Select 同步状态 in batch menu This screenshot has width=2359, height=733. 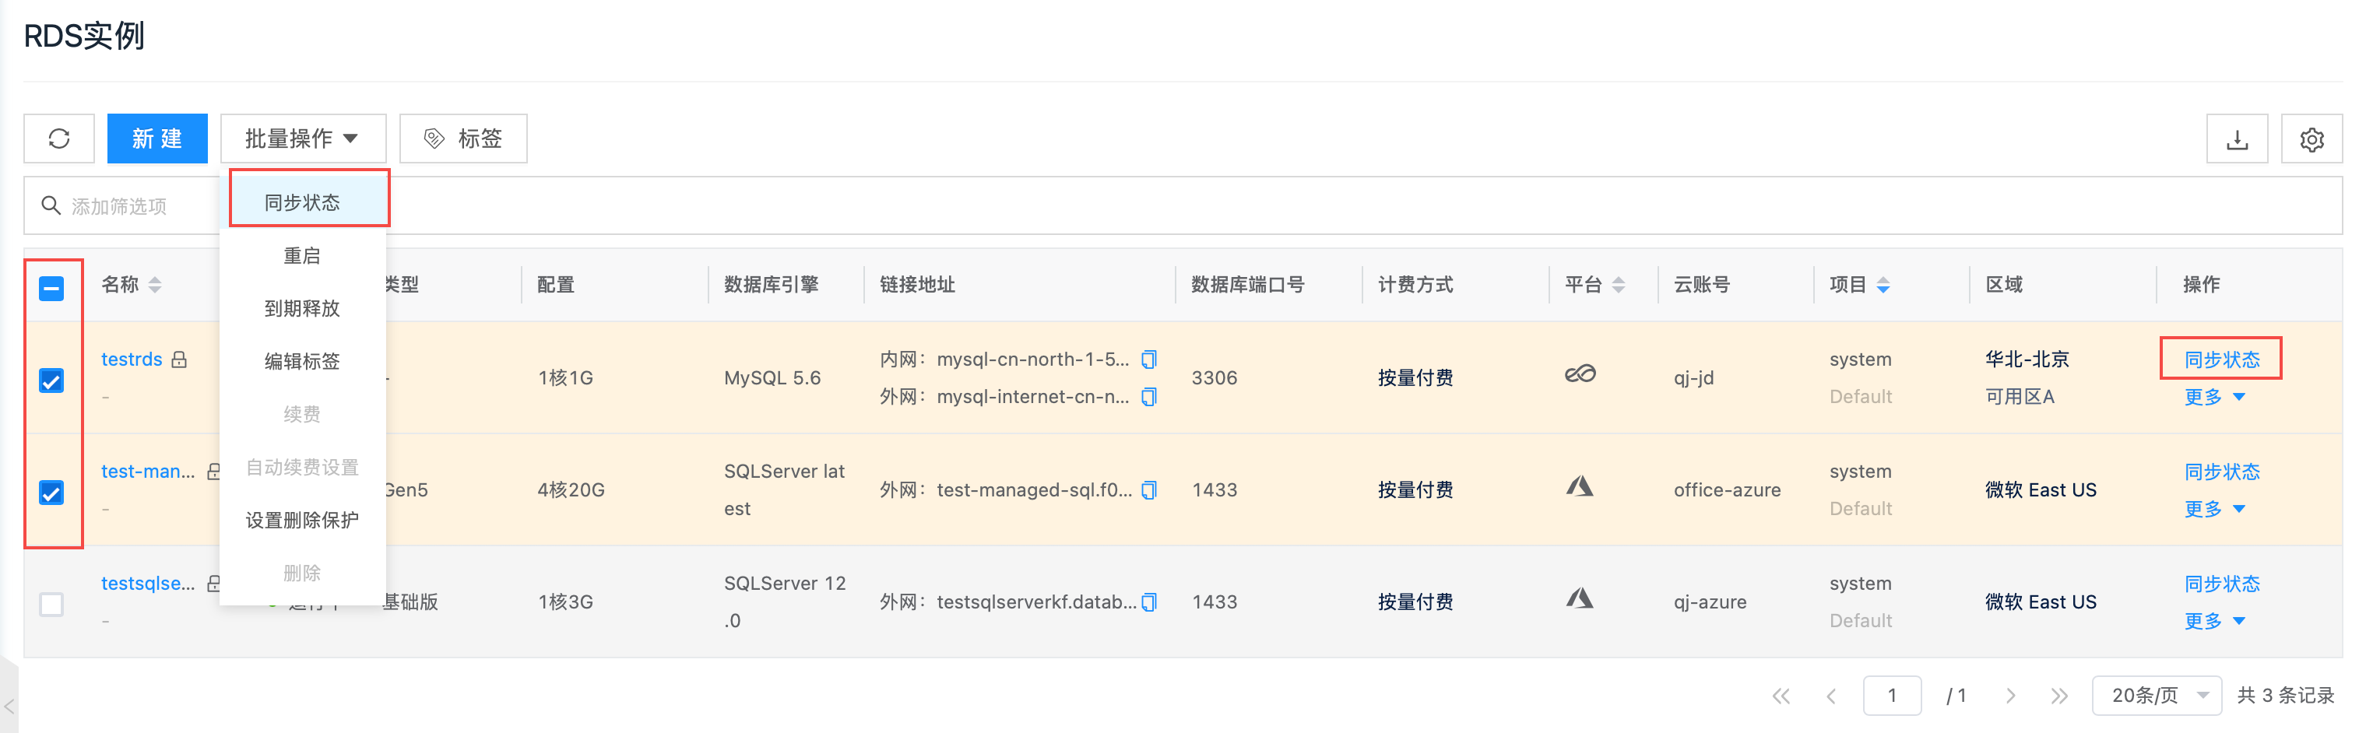(x=302, y=202)
